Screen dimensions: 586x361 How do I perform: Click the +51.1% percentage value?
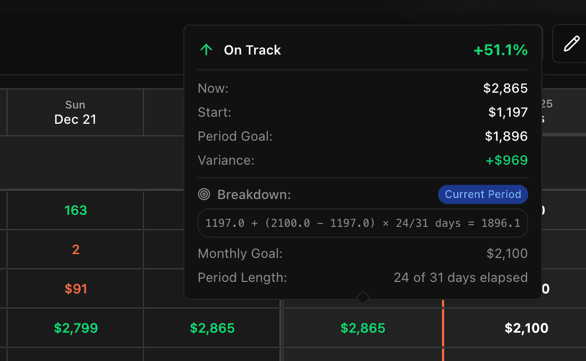click(500, 50)
